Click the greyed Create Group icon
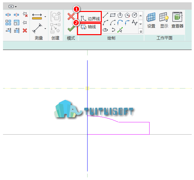Image resolution: width=194 pixels, height=180 pixels. click(x=56, y=17)
